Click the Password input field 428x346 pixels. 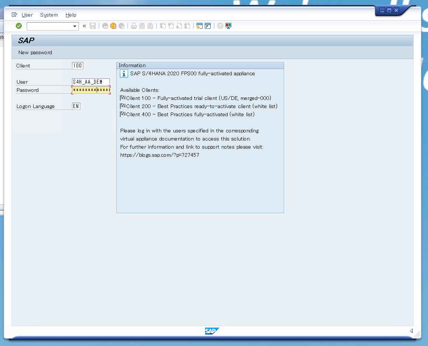click(x=91, y=90)
